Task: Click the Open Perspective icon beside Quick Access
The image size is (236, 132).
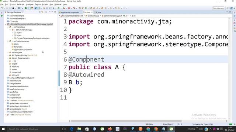Action: [228, 8]
